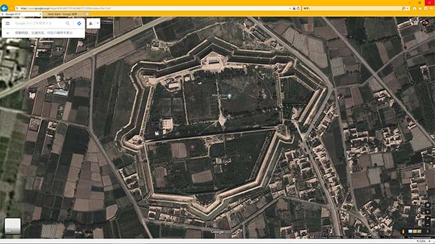The width and height of the screenshot is (435, 244).
Task: Click the my location target button
Action: click(x=428, y=205)
